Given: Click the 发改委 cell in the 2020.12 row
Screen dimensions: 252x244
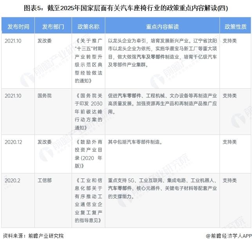Looking at the screenshot, I should (44, 142).
